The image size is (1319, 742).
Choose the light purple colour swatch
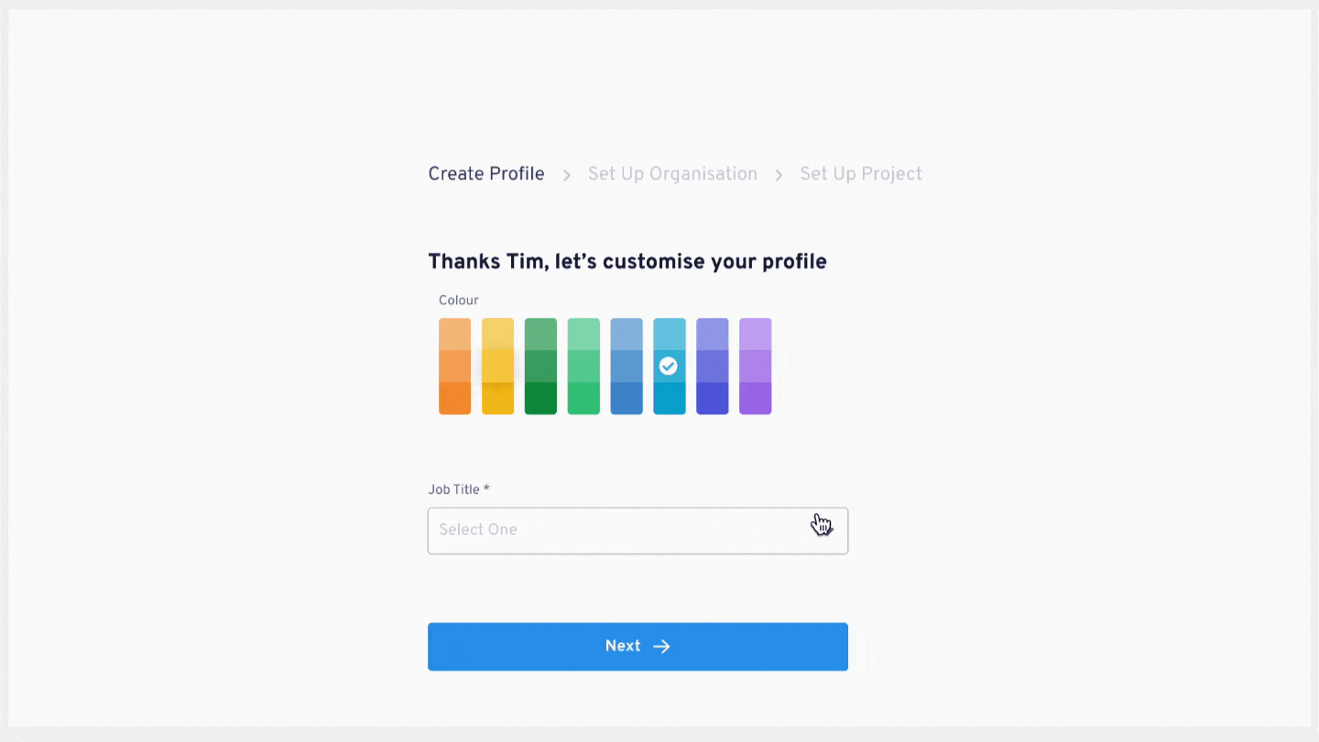[x=756, y=366]
